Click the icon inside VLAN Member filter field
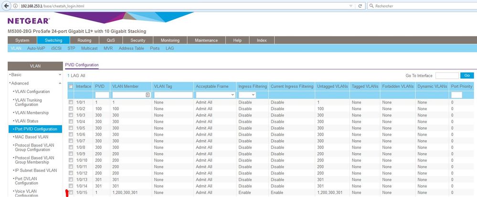477x197 pixels. tap(147, 95)
